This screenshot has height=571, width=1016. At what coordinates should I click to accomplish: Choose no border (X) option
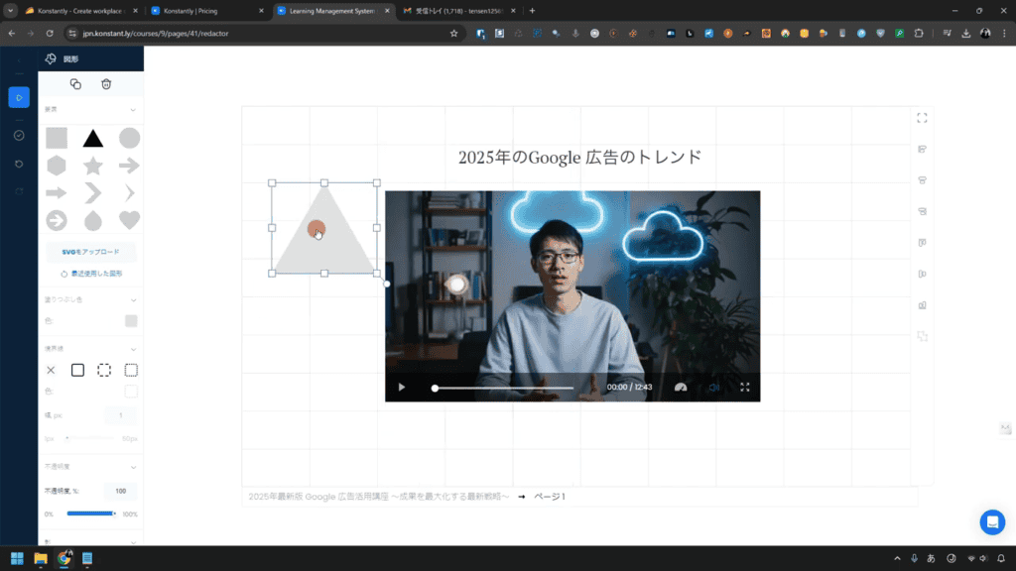[51, 371]
